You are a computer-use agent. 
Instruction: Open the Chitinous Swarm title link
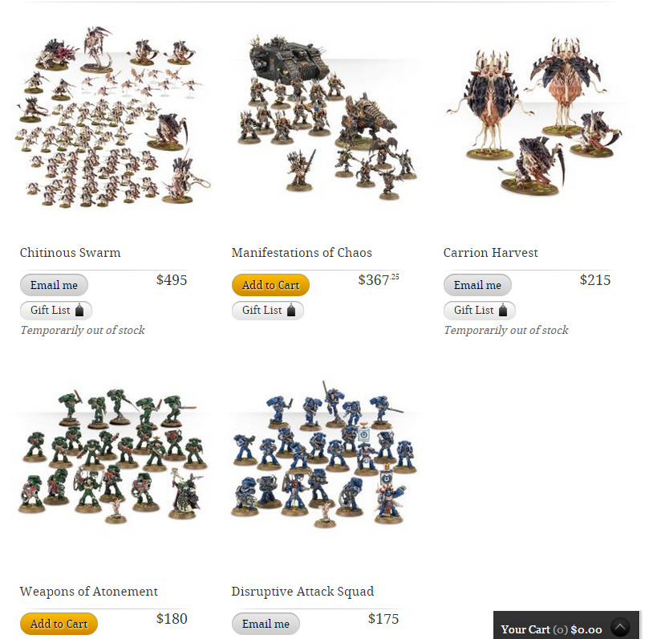point(71,253)
